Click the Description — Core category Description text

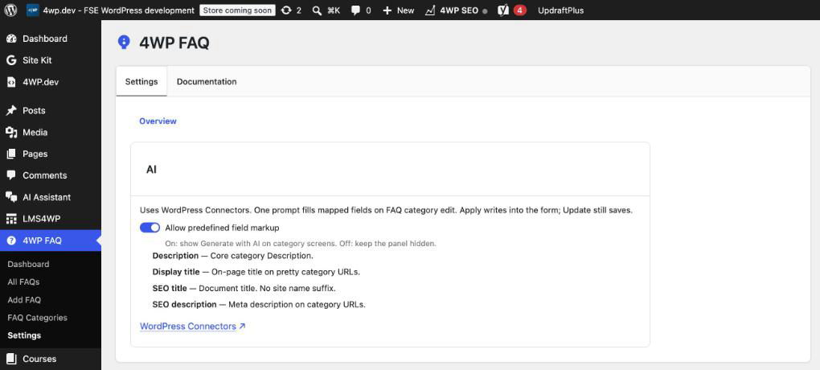[232, 256]
